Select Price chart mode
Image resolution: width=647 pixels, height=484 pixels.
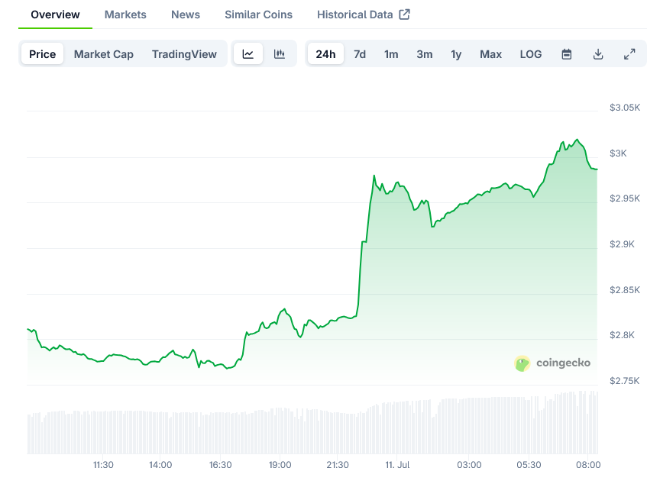click(x=43, y=54)
